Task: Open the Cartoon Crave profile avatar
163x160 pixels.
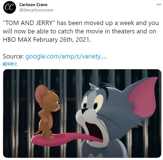Action: tap(10, 7)
